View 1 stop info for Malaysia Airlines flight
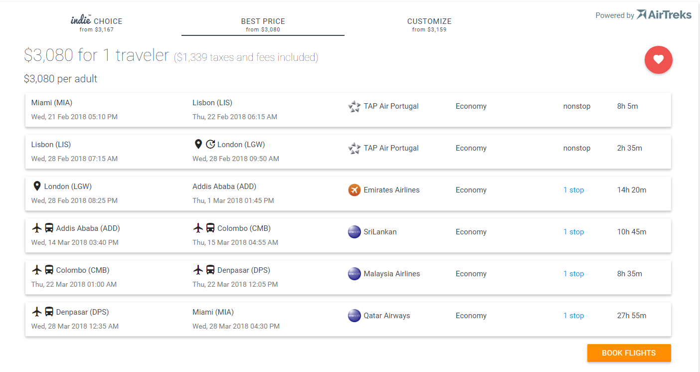Screen dimensions: 700x372 (x=573, y=274)
